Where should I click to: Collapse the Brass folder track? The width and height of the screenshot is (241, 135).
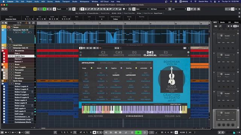3,64
